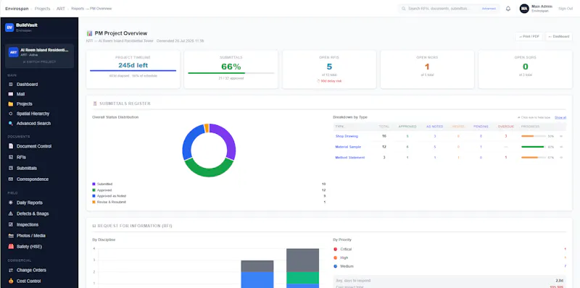
Task: Open the Project Timeline summary card
Action: point(133,69)
